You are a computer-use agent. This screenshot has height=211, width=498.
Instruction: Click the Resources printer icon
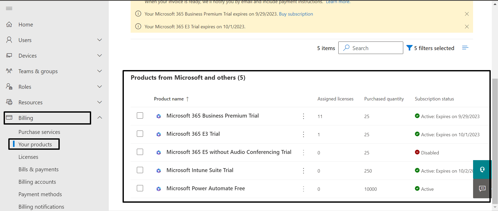click(9, 102)
